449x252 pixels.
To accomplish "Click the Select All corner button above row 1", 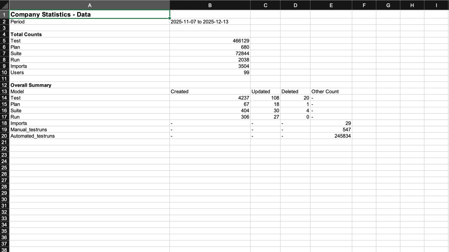I will pyautogui.click(x=4, y=5).
